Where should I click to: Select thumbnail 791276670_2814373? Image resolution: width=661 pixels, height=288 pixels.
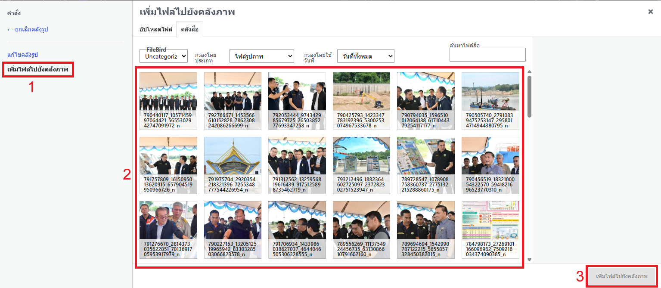click(168, 230)
